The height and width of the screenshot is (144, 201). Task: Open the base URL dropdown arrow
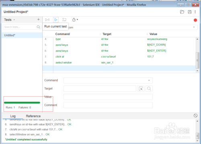pyautogui.click(x=194, y=27)
